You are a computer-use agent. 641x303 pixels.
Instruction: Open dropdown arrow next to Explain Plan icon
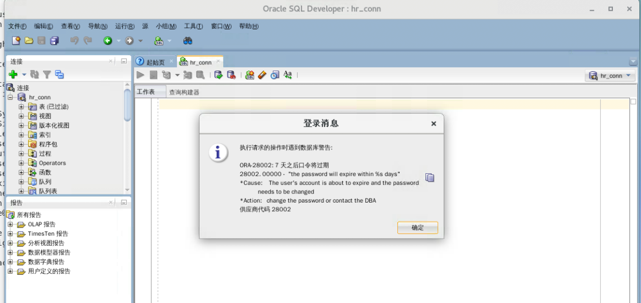177,75
